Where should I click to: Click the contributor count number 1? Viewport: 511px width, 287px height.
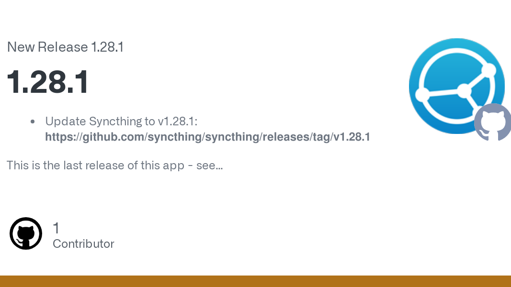[56, 228]
